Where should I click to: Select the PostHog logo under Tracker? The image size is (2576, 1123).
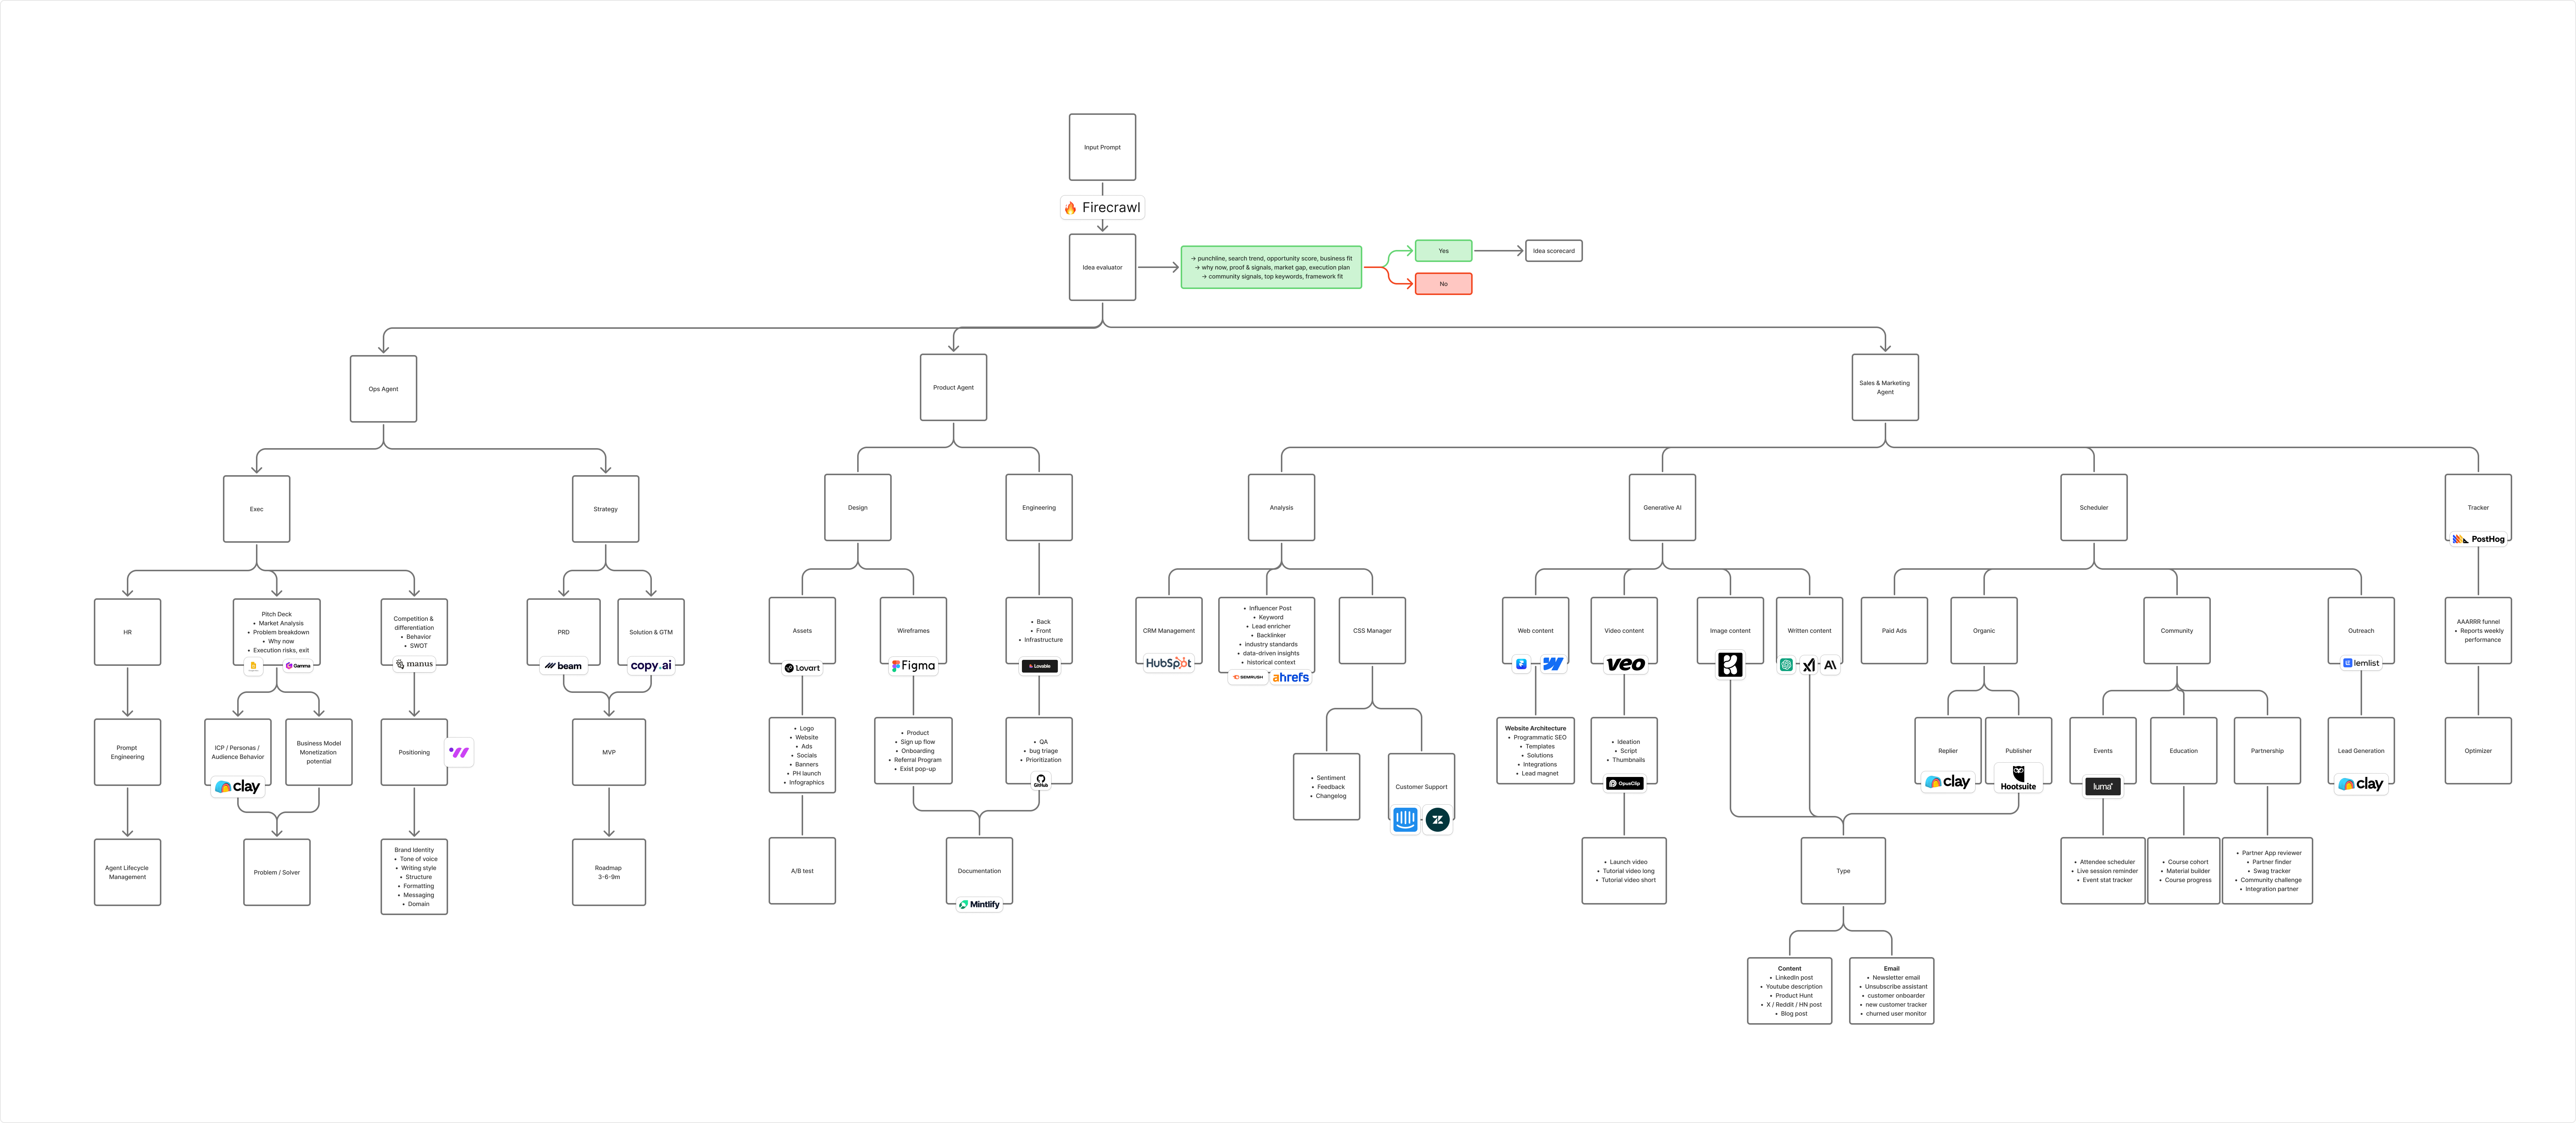pos(2478,539)
